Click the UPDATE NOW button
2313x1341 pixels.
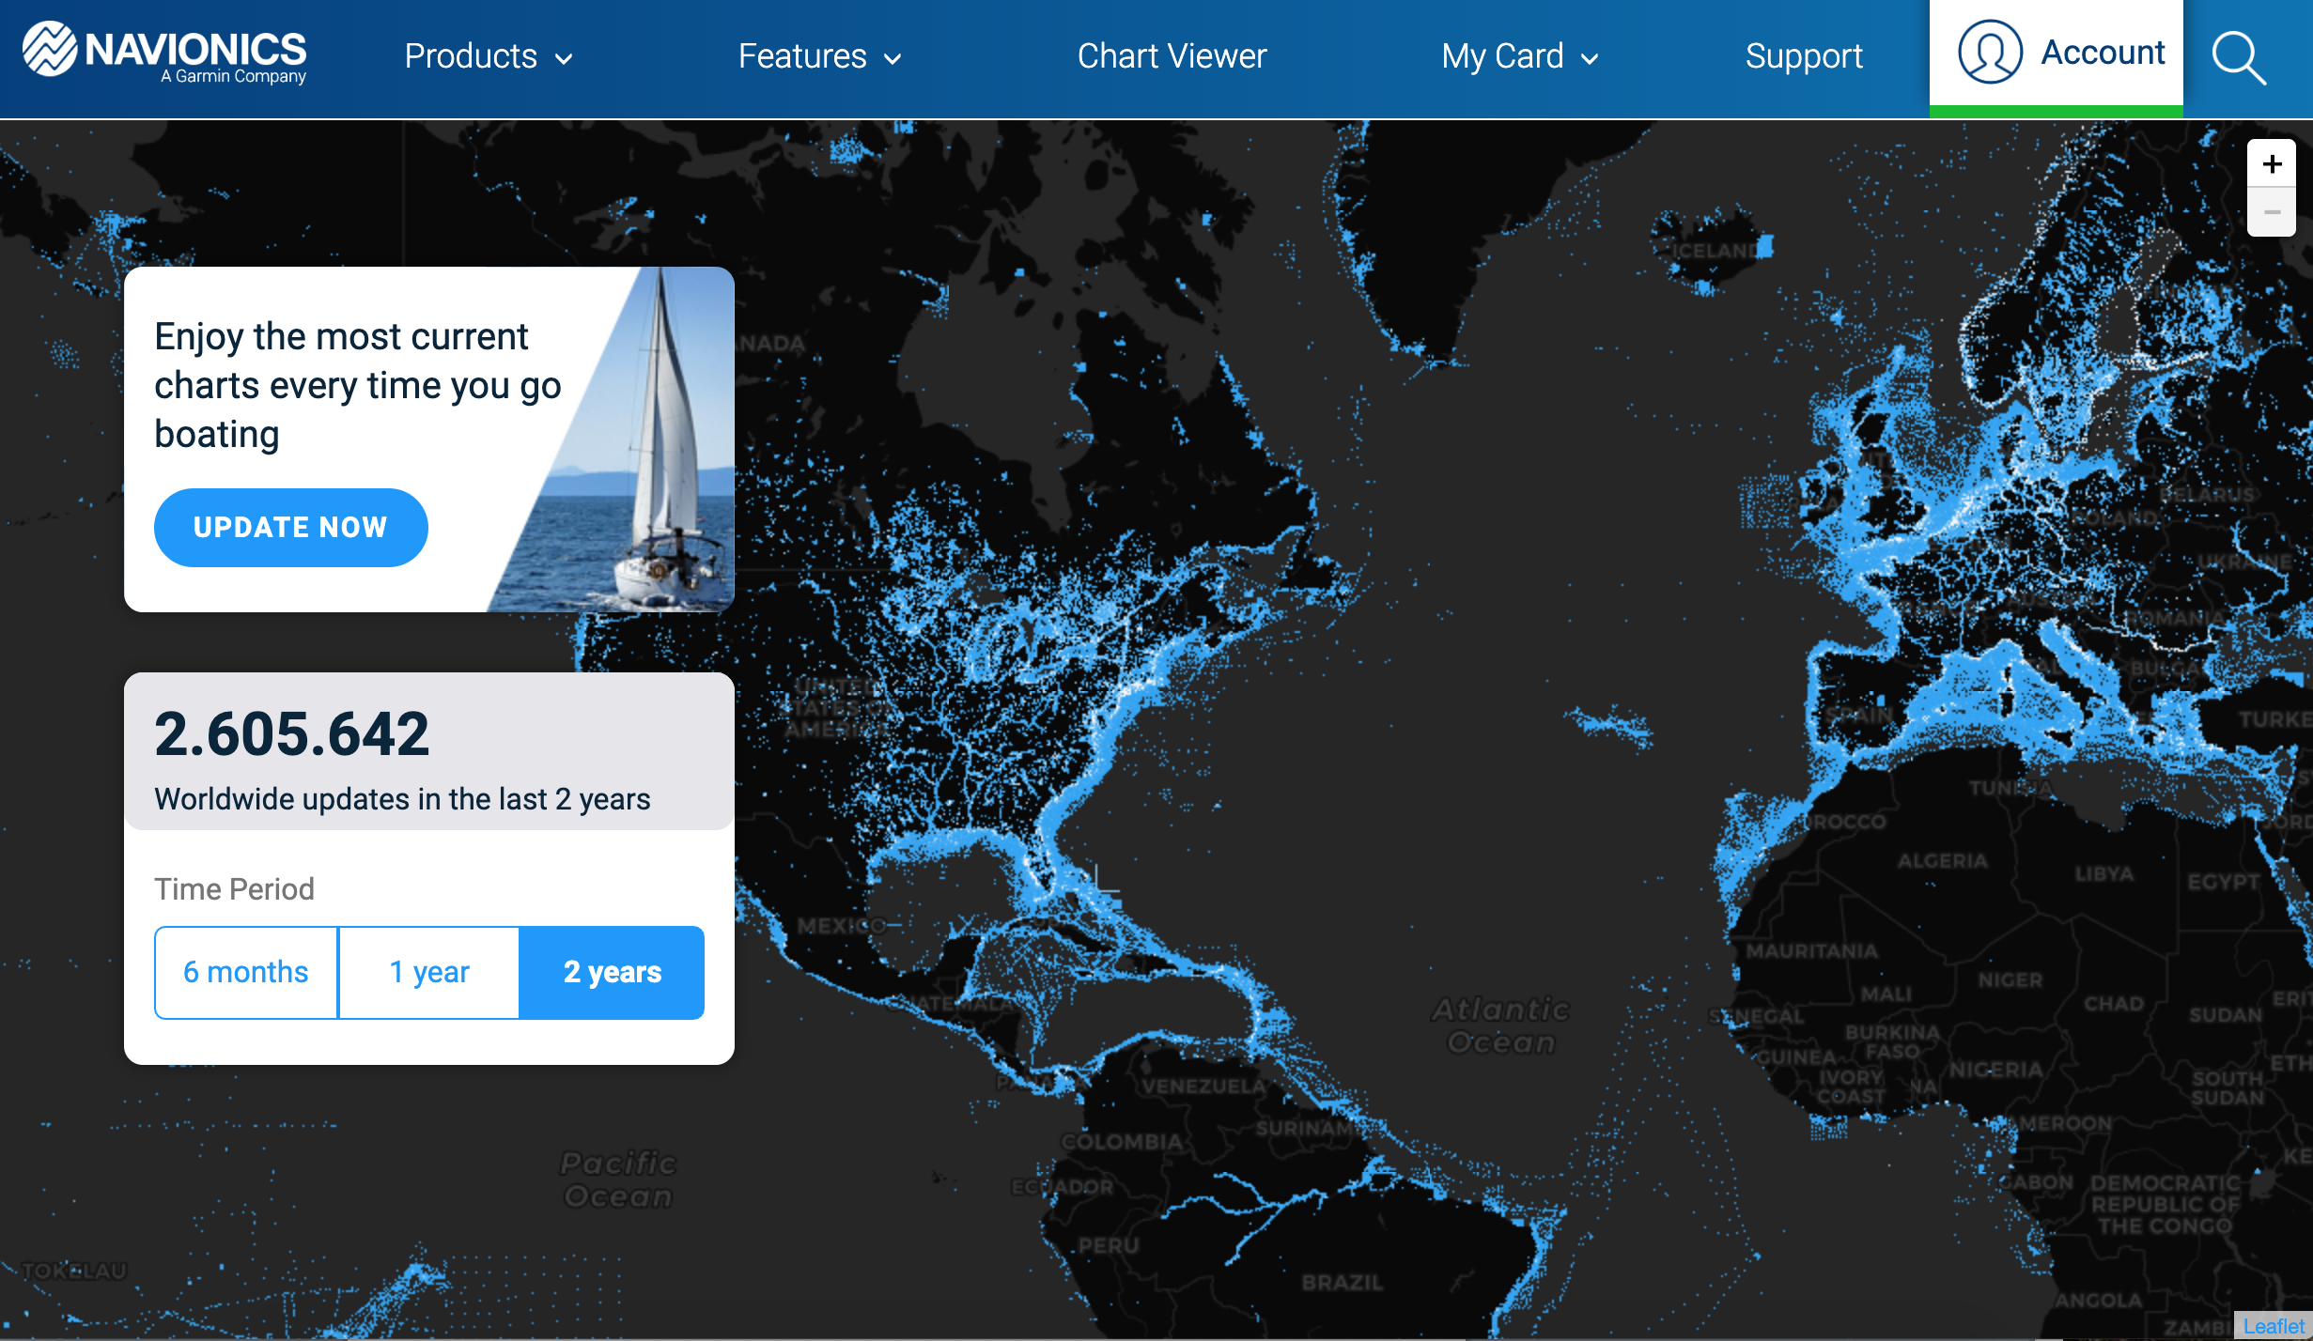[290, 527]
